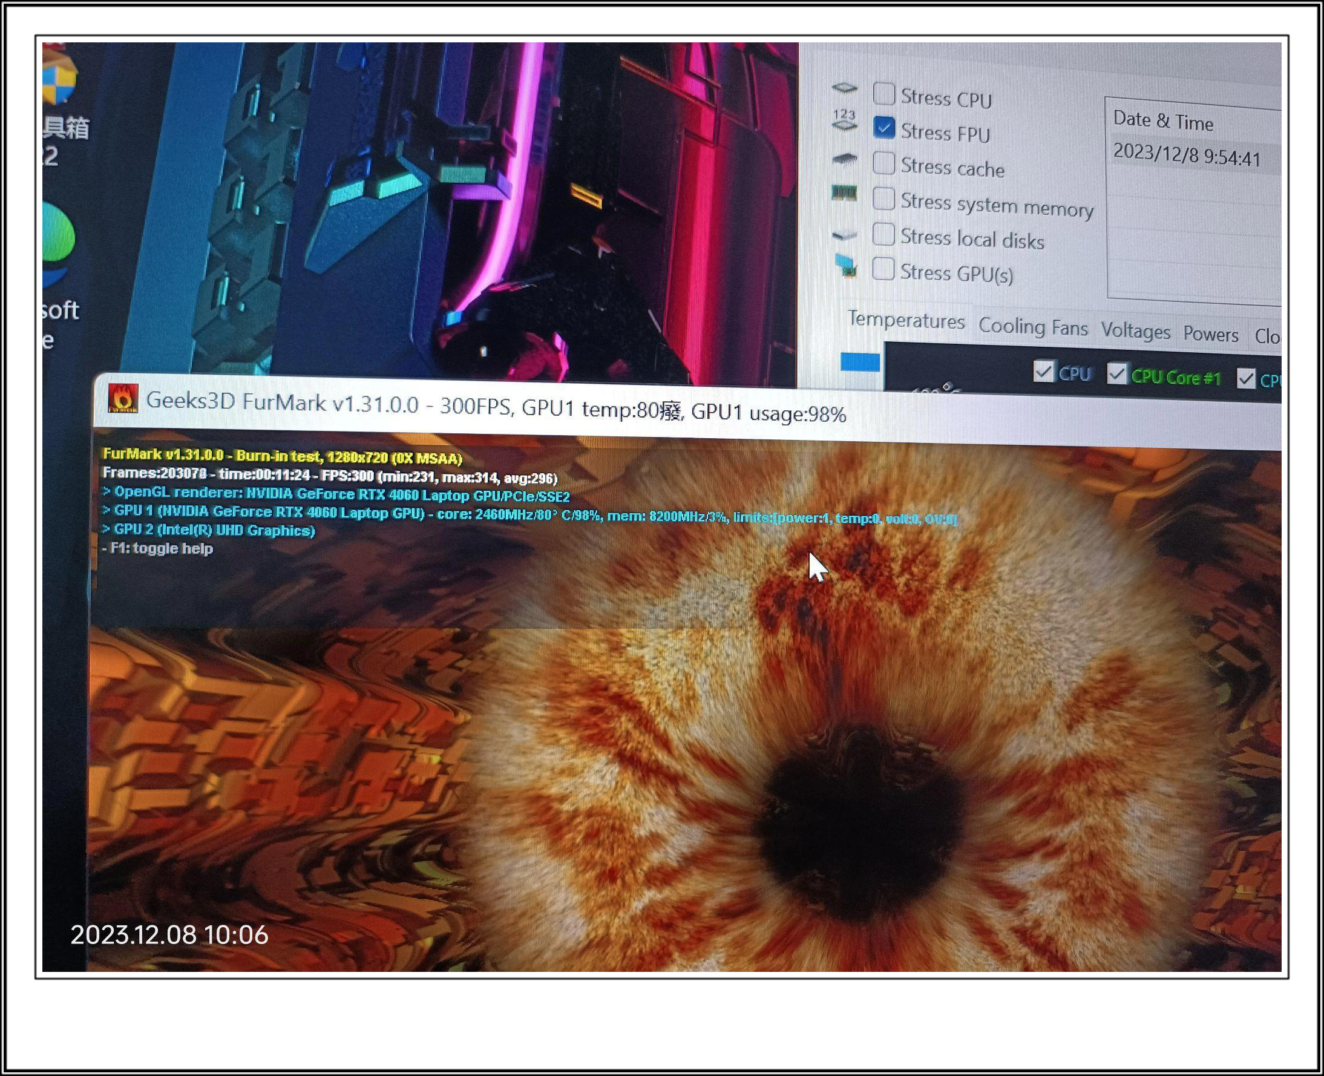The height and width of the screenshot is (1076, 1324).
Task: Click the 'F1: toggle help' text in FurMark
Action: (157, 548)
